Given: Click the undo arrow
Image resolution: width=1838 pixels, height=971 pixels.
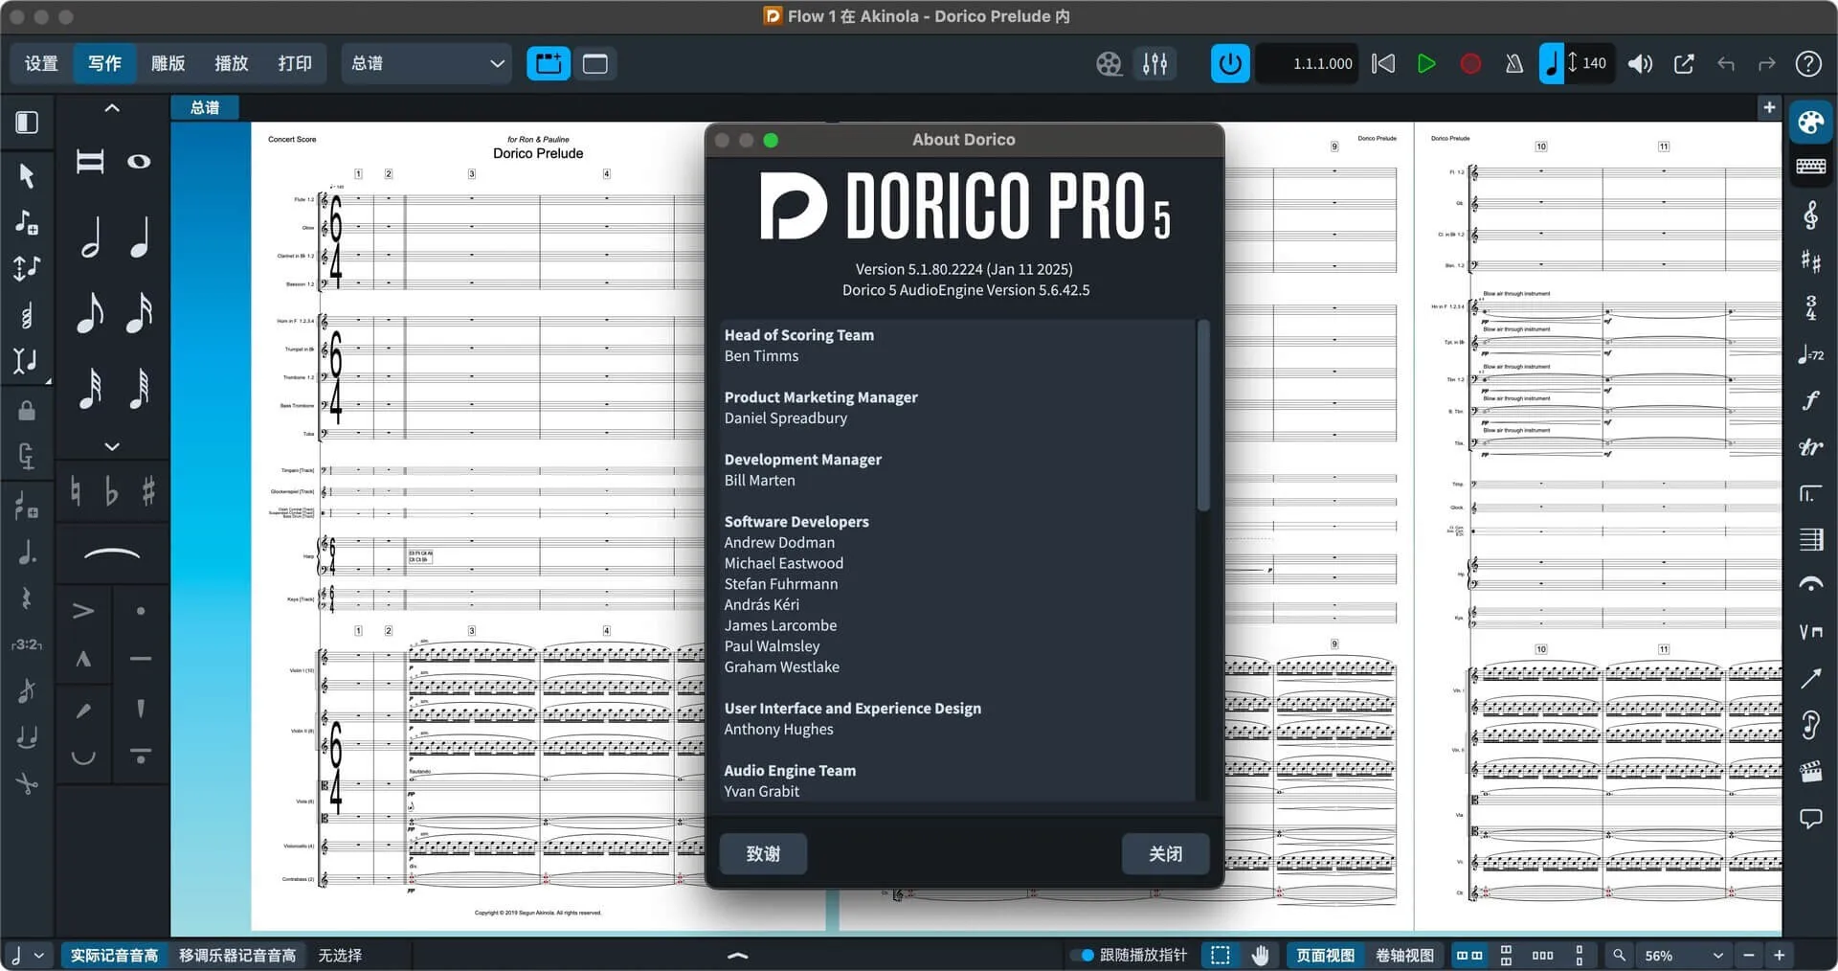Looking at the screenshot, I should point(1726,64).
